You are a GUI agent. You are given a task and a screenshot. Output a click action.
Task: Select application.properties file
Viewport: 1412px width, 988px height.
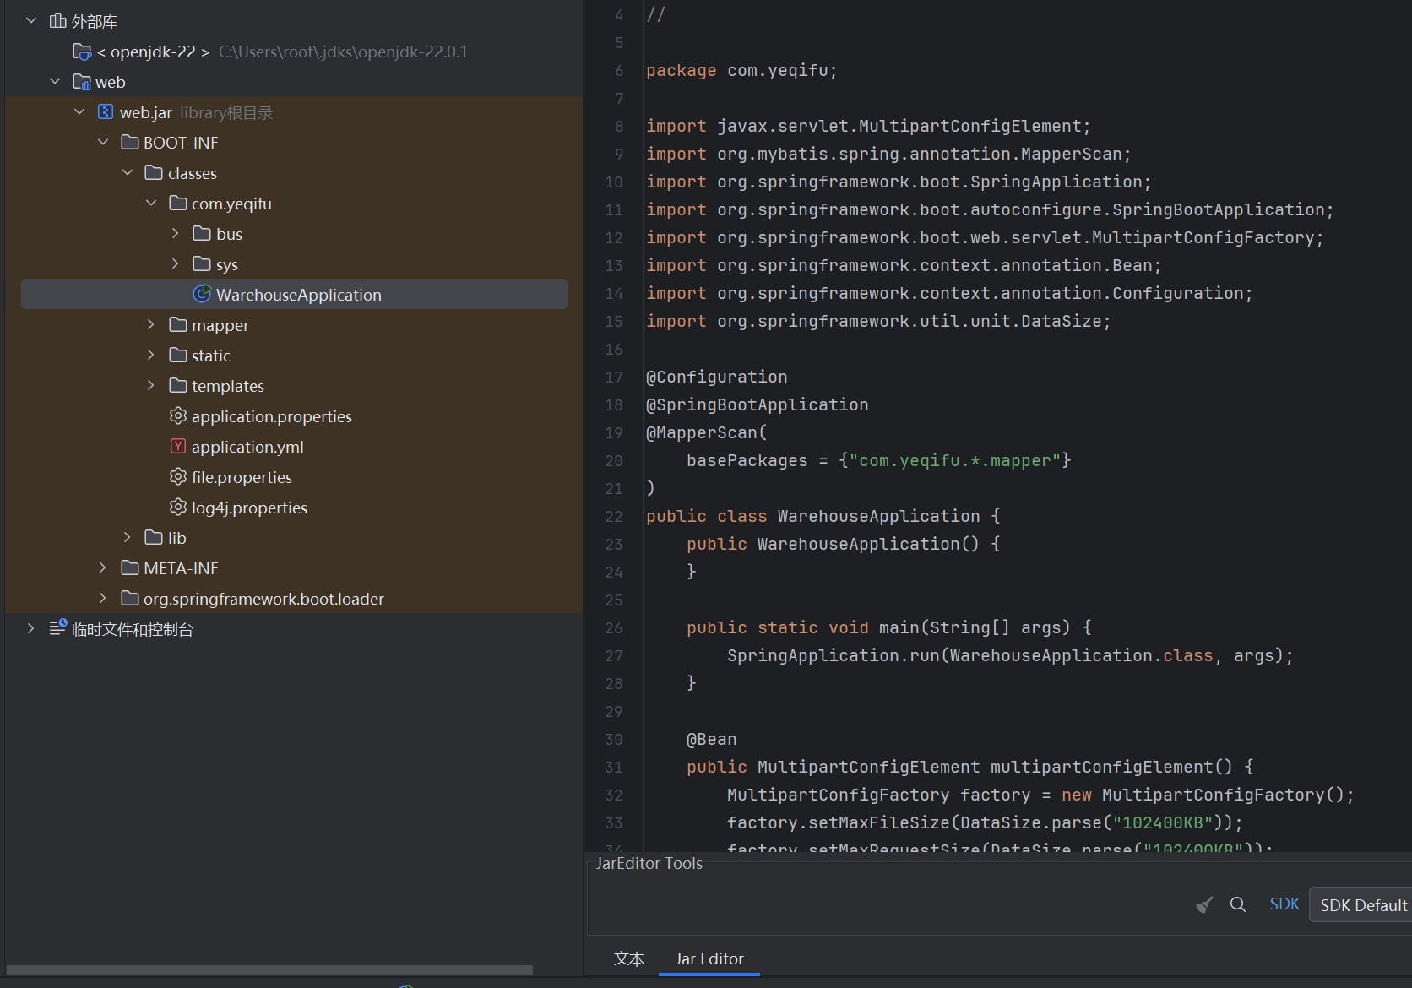click(x=271, y=416)
